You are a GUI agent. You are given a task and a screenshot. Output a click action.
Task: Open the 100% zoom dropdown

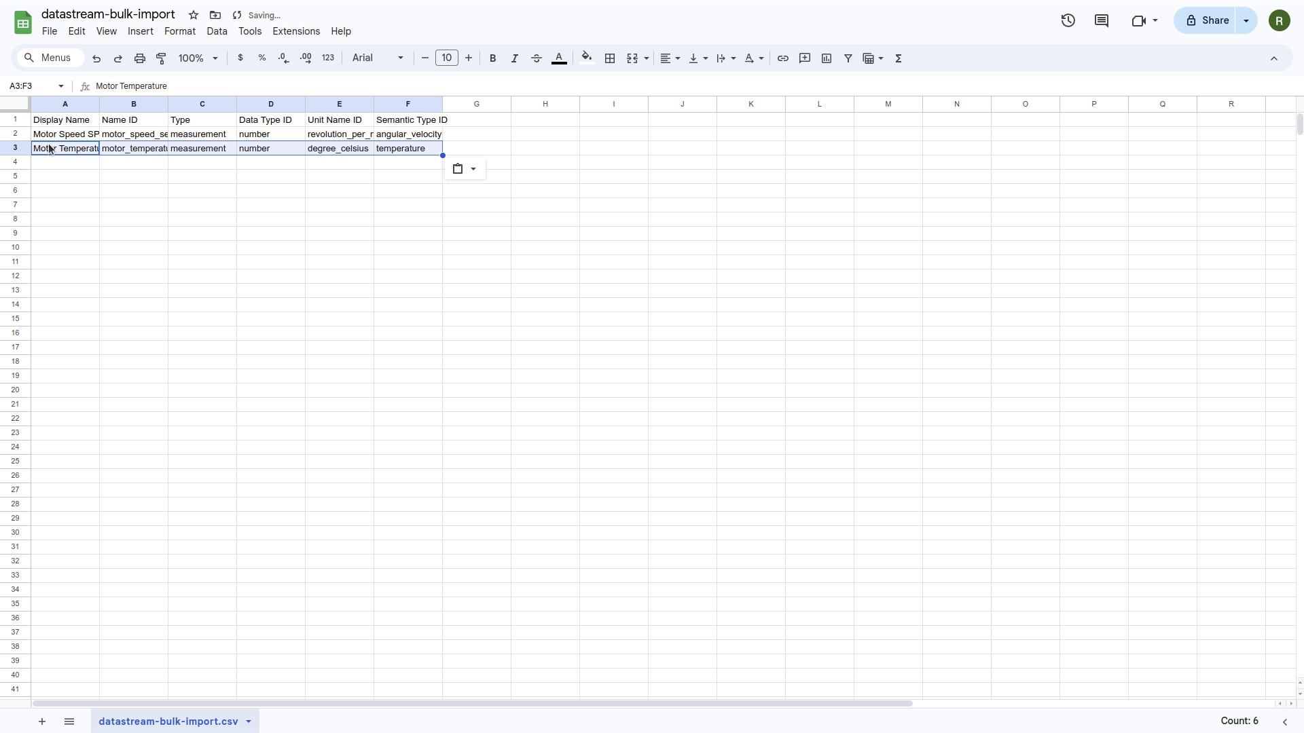click(x=198, y=58)
